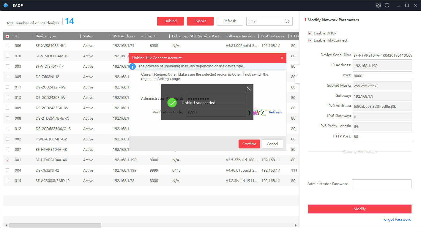Click the scrollbar right arrow

click(296, 225)
